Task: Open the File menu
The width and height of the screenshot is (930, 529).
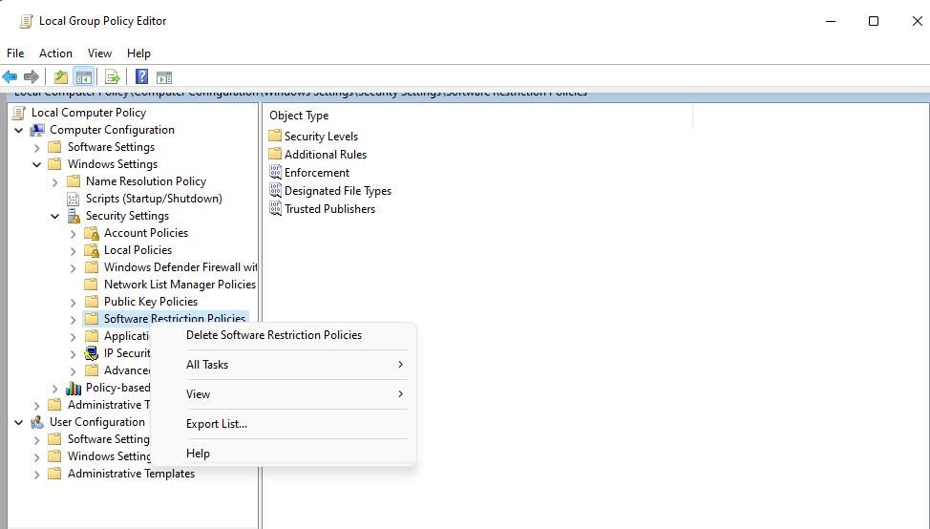Action: [15, 53]
